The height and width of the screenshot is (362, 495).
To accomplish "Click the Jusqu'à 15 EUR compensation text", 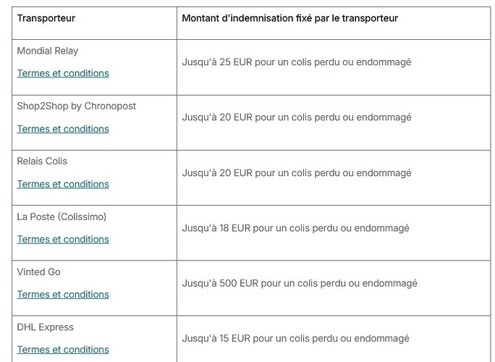I will tap(295, 339).
